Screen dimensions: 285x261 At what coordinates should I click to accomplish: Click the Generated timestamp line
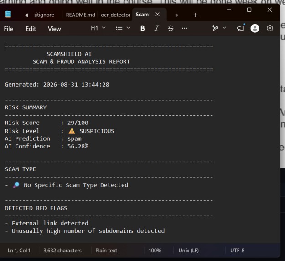[x=57, y=84]
